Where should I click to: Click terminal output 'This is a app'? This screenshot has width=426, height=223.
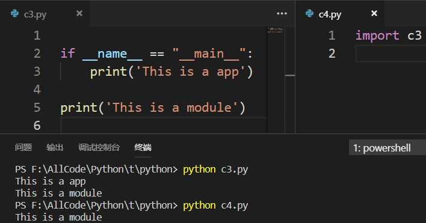(51, 181)
